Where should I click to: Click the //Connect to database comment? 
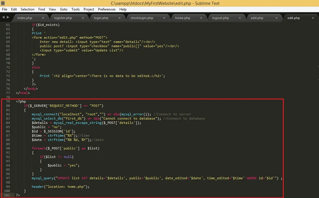coord(184,118)
